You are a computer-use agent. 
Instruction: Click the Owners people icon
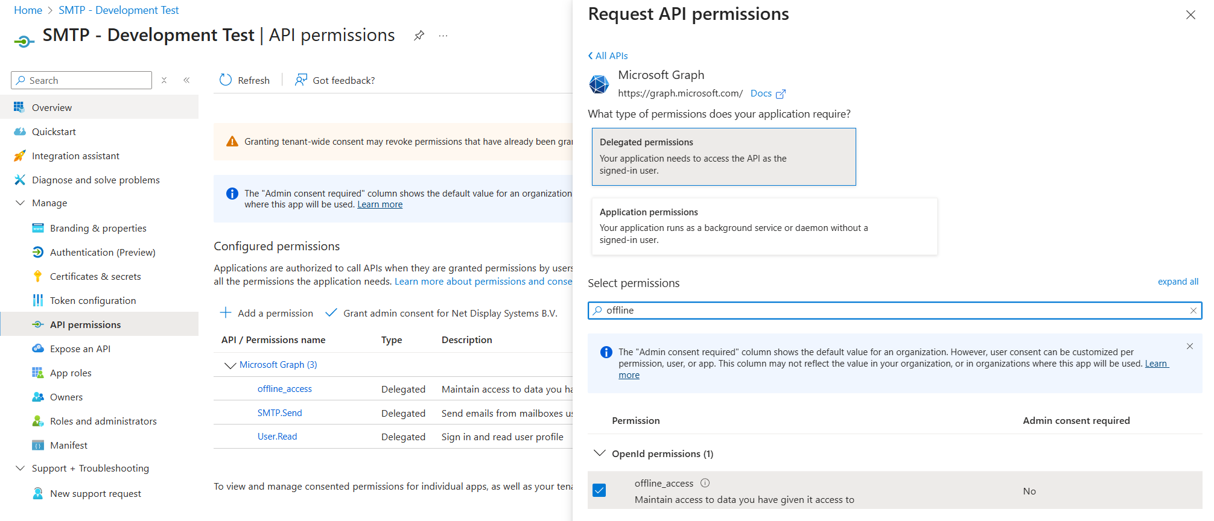(x=38, y=397)
